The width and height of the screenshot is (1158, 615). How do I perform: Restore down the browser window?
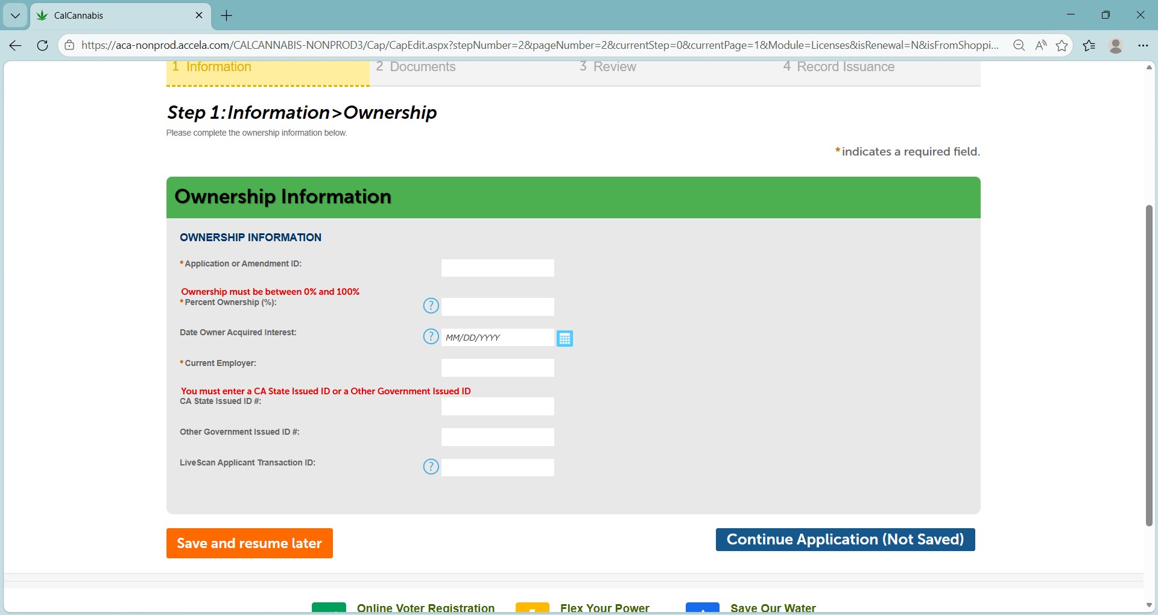(x=1106, y=15)
